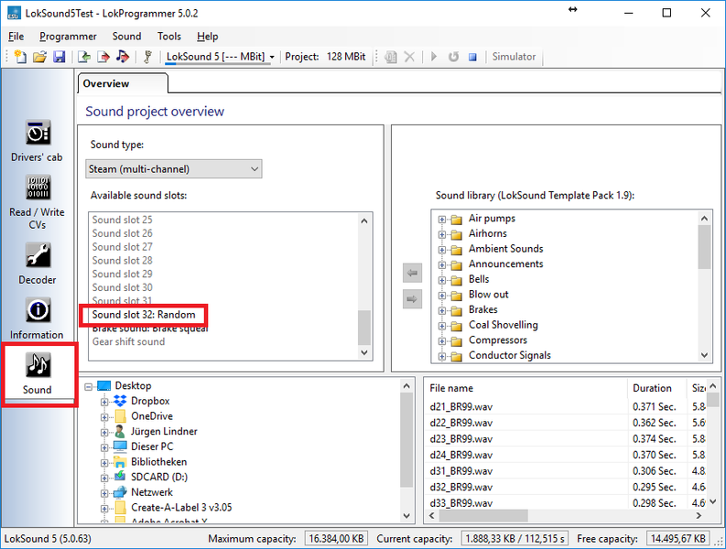Select the Ambient Sounds library folder
The height and width of the screenshot is (549, 726).
click(505, 249)
